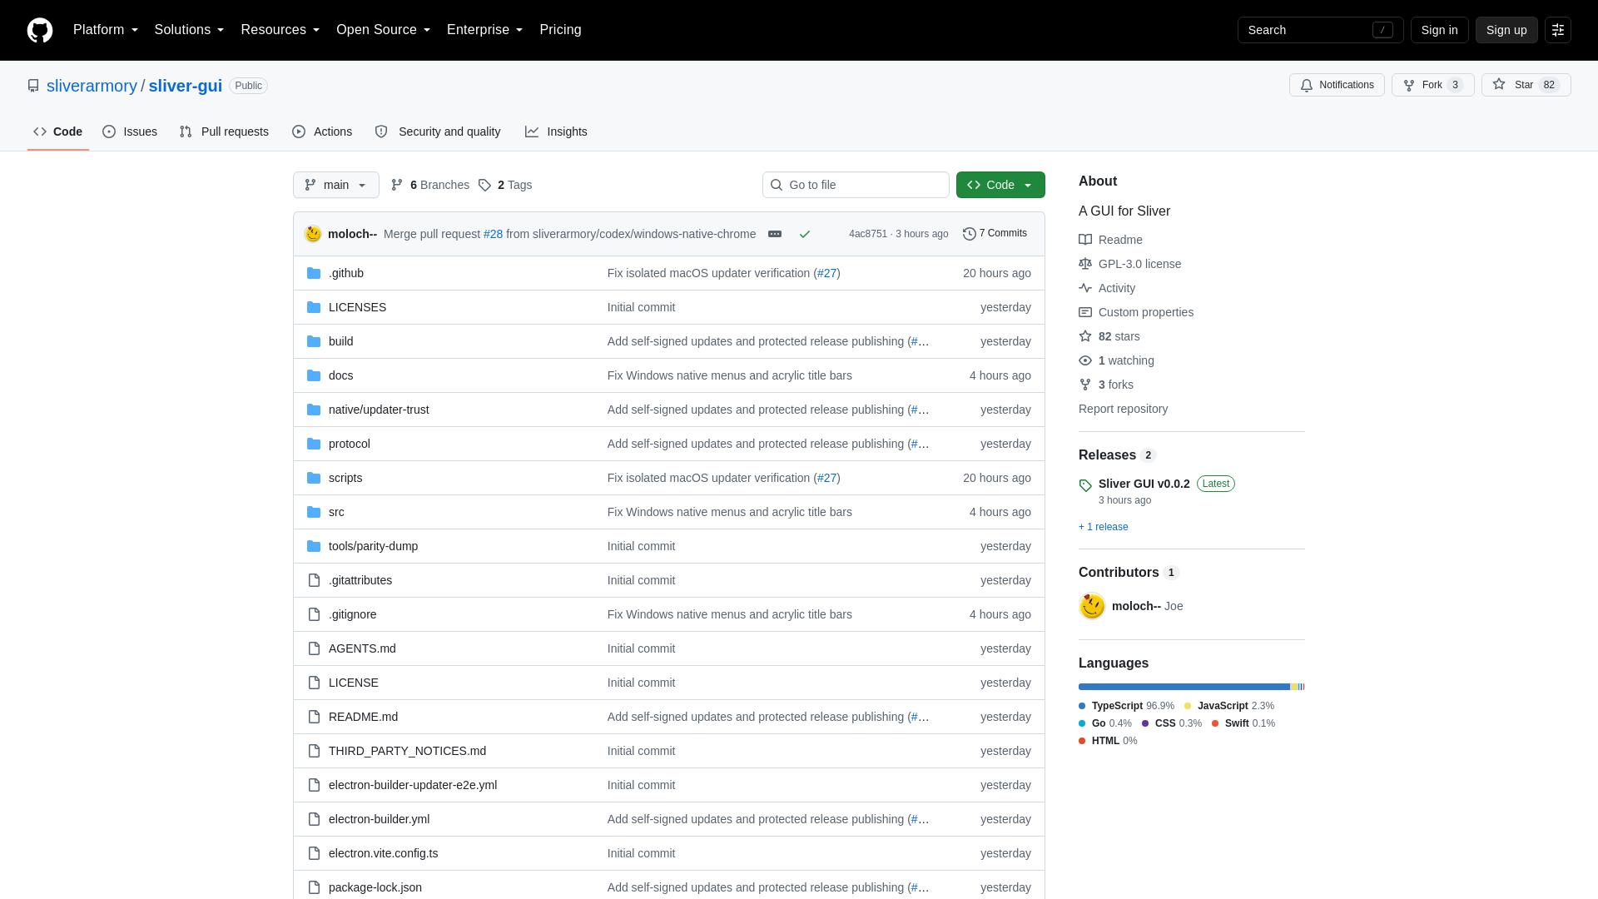Open the src folder

click(336, 512)
